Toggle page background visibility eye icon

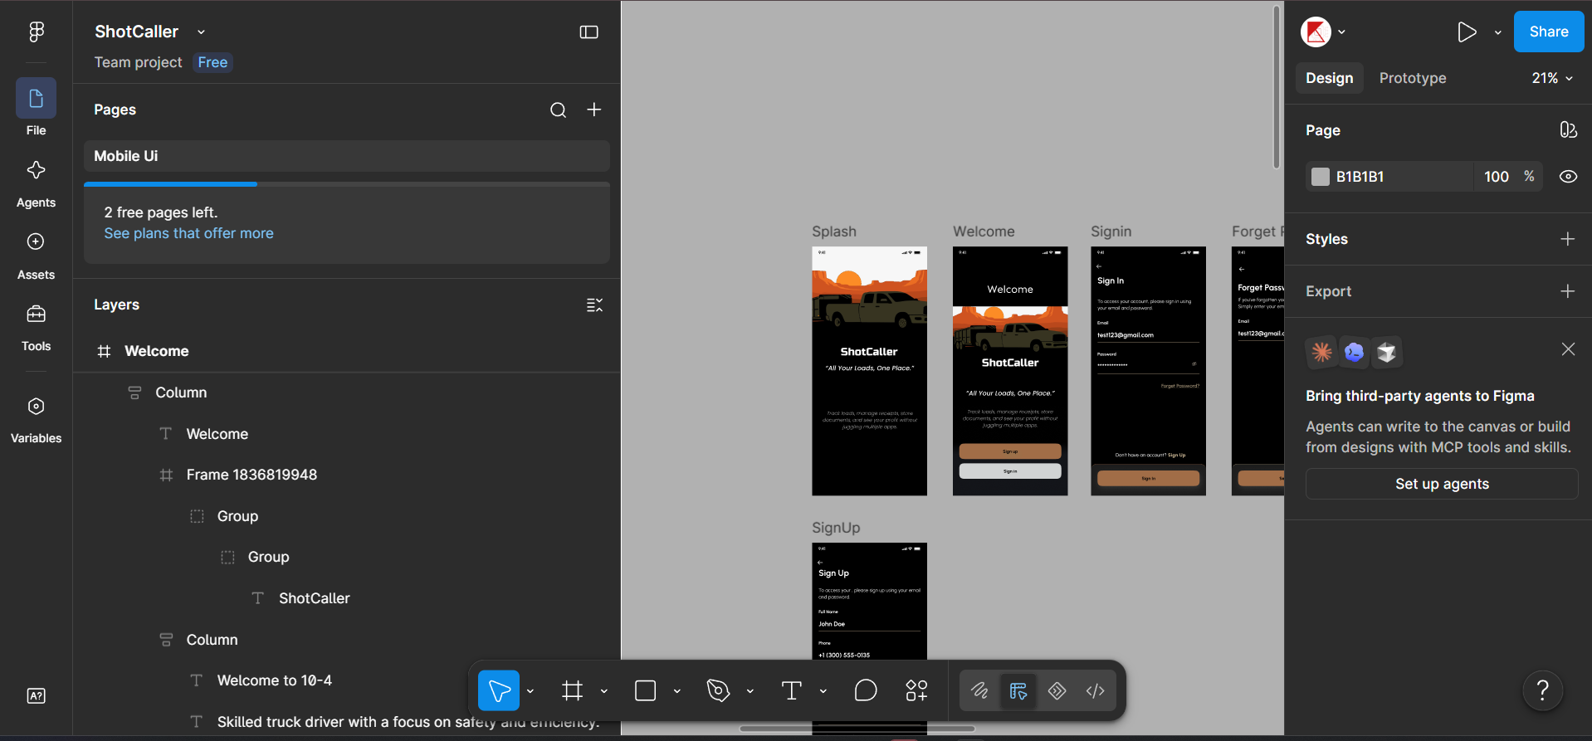click(x=1568, y=177)
